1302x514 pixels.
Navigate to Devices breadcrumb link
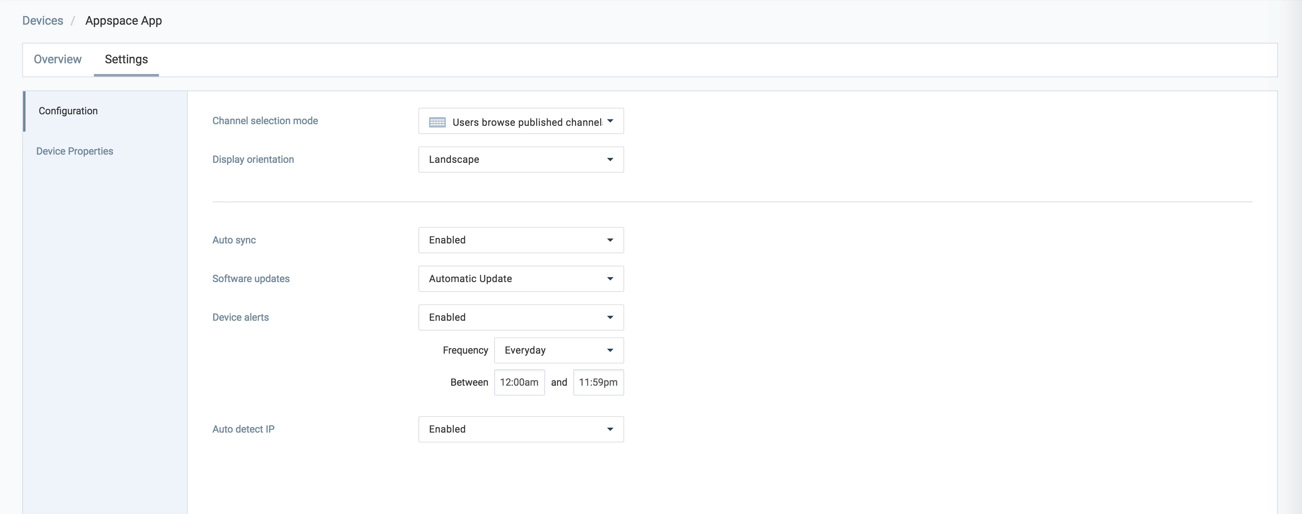42,21
